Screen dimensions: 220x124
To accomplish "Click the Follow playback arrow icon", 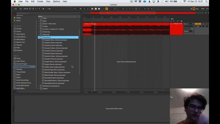I will click(x=75, y=9).
